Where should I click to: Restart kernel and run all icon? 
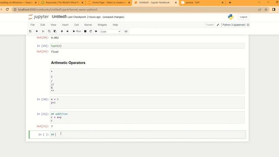(96, 31)
